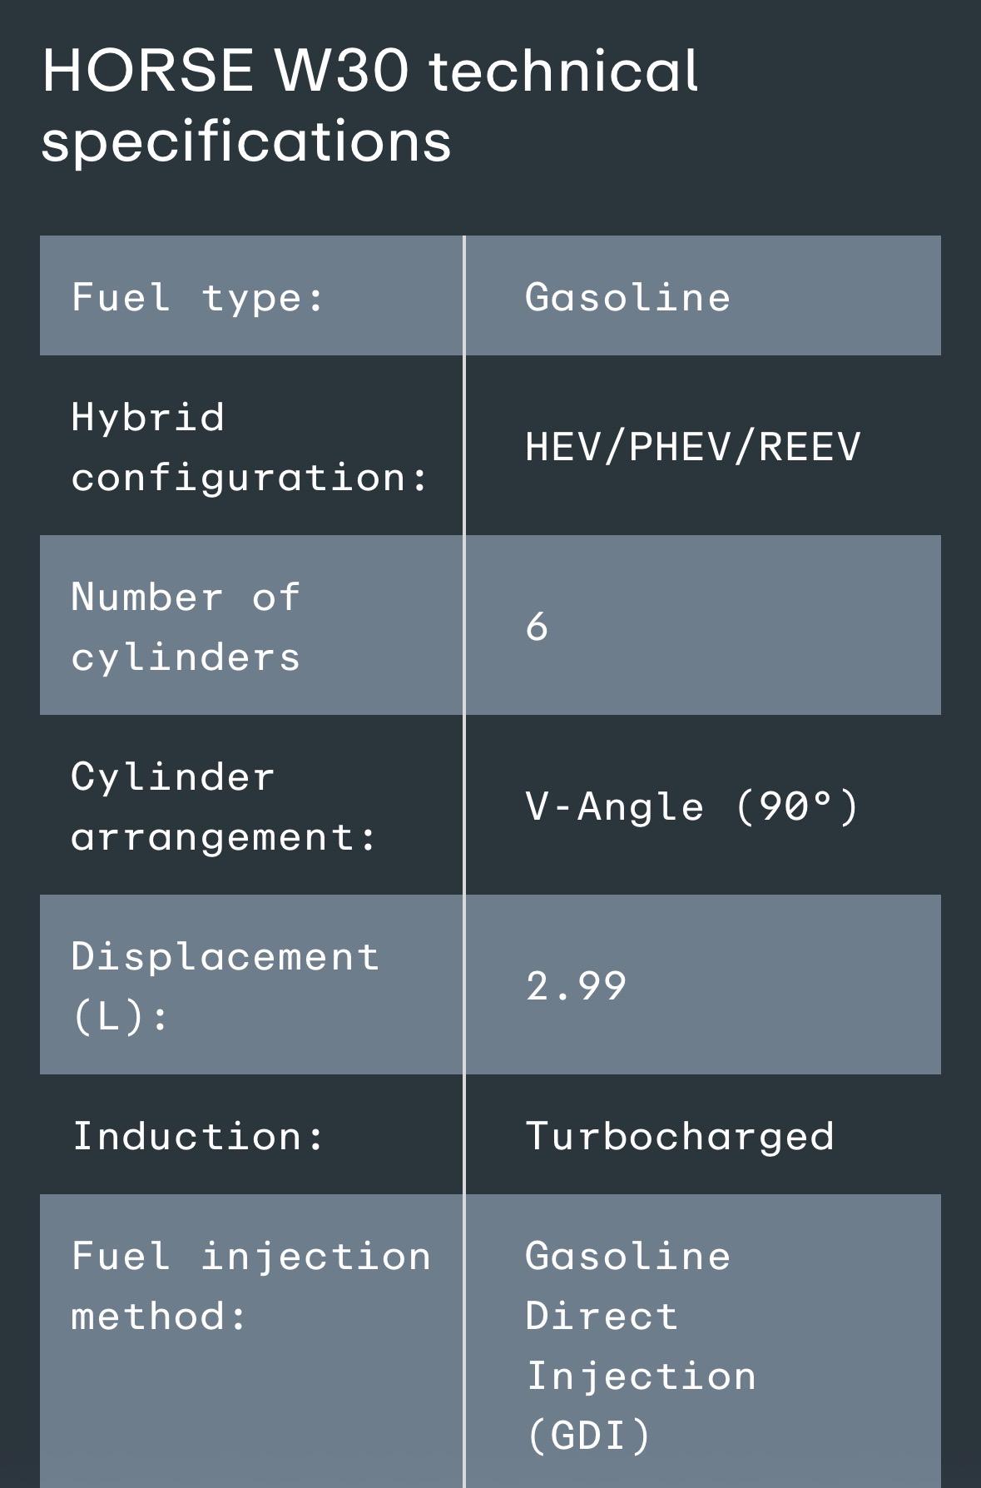Select the "Cylinder arrangement:" label
Image resolution: width=981 pixels, height=1488 pixels.
click(x=223, y=806)
